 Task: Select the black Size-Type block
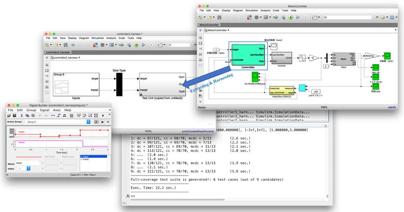coord(119,84)
